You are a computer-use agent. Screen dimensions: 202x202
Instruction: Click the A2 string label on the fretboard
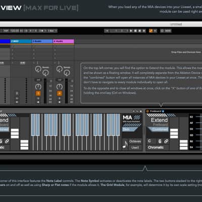[191, 123]
